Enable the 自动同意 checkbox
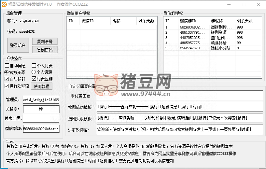 [7, 66]
